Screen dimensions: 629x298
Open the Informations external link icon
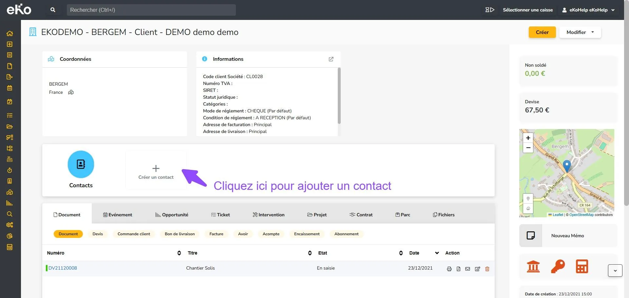(x=331, y=59)
